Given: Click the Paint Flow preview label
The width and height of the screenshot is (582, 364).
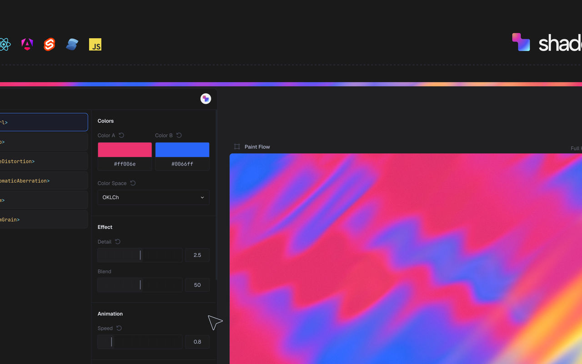Looking at the screenshot, I should coord(257,147).
